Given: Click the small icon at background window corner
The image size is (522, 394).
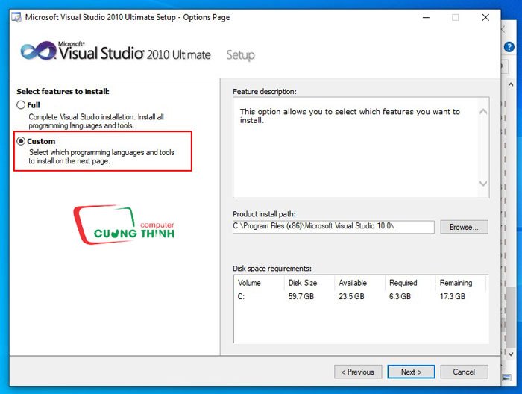Looking at the screenshot, I should [x=506, y=378].
